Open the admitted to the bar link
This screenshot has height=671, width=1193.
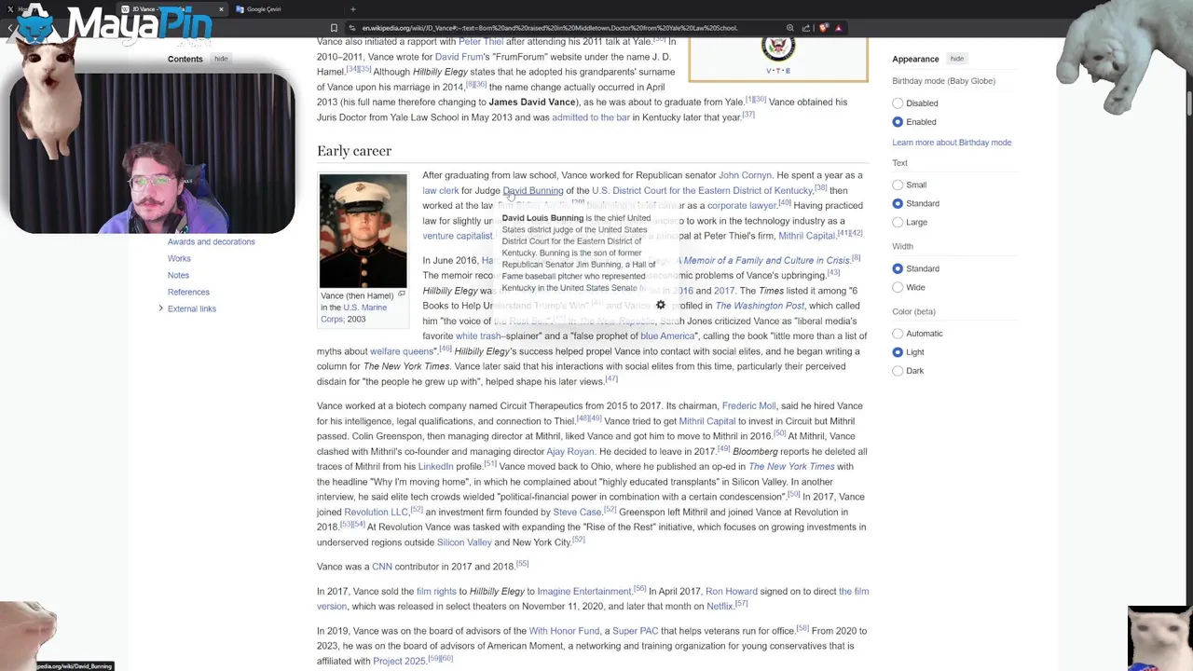click(x=591, y=117)
